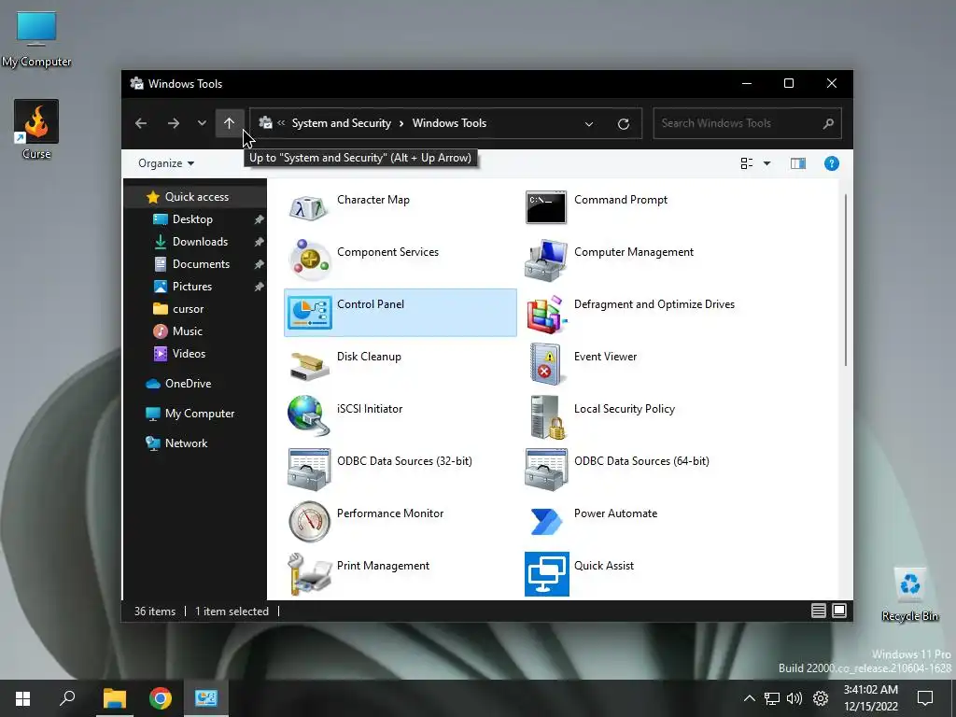
Task: Click the change view layout icon
Action: pyautogui.click(x=746, y=163)
